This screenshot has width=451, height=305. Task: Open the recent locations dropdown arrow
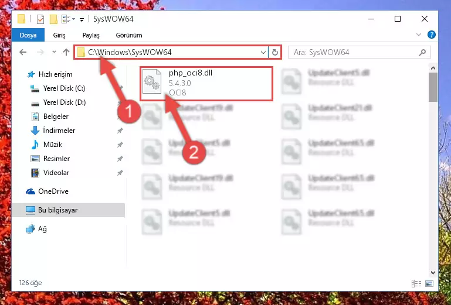[54, 52]
